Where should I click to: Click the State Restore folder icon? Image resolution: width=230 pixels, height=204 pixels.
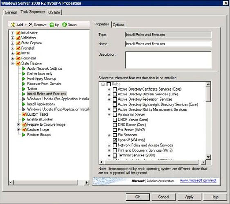(x=18, y=63)
